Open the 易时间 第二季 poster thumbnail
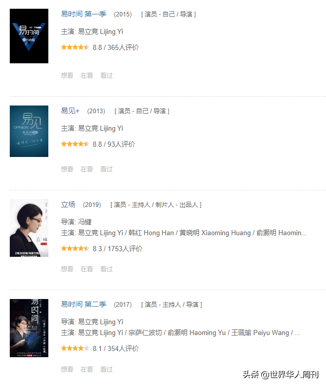Screen dimensions: 326x386 [29, 328]
